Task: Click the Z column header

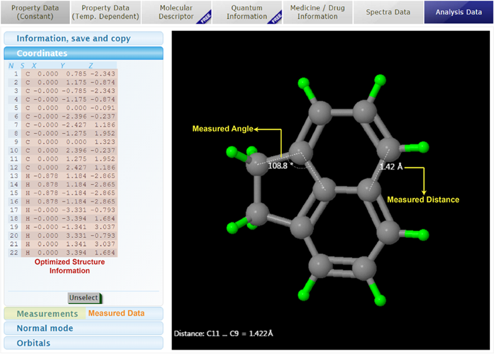Action: (x=91, y=66)
